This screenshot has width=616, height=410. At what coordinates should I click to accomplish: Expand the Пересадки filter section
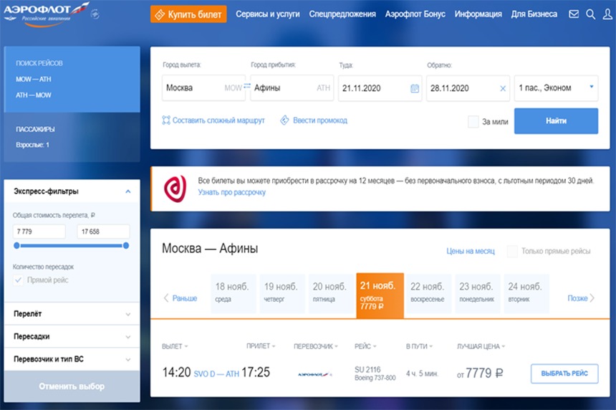tap(72, 336)
